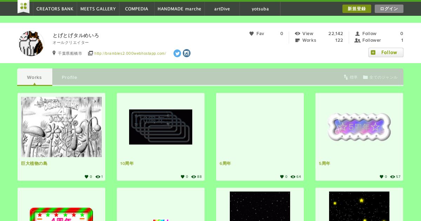This screenshot has width=421, height=221.
Task: Click the username とげとげタルめいろ
Action: pos(76,35)
